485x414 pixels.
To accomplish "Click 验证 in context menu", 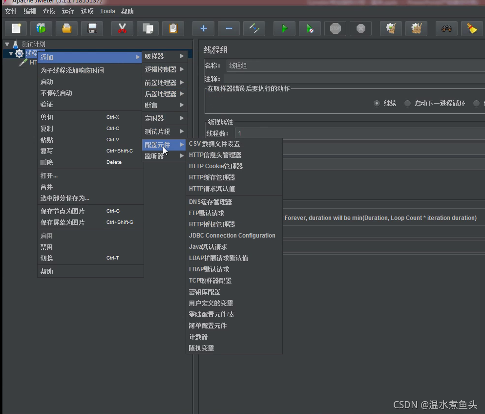I will [x=90, y=104].
